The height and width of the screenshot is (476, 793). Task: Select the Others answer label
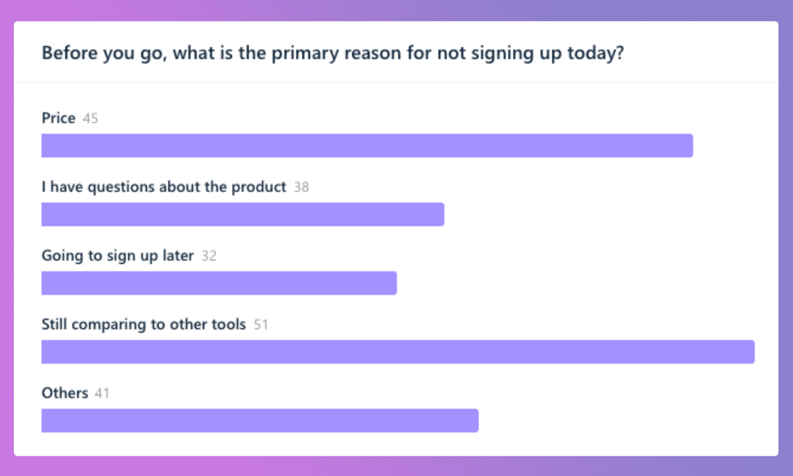[65, 393]
